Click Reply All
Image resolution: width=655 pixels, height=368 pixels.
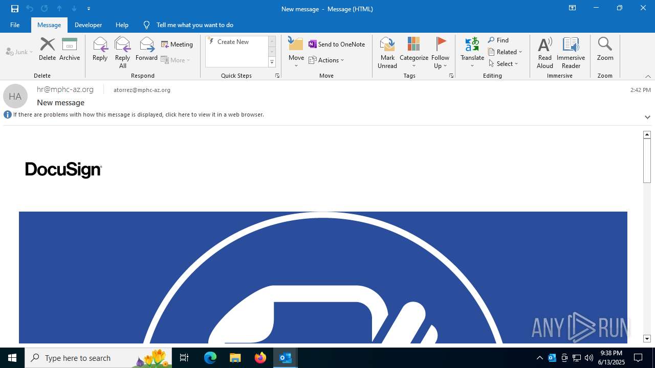(x=122, y=52)
